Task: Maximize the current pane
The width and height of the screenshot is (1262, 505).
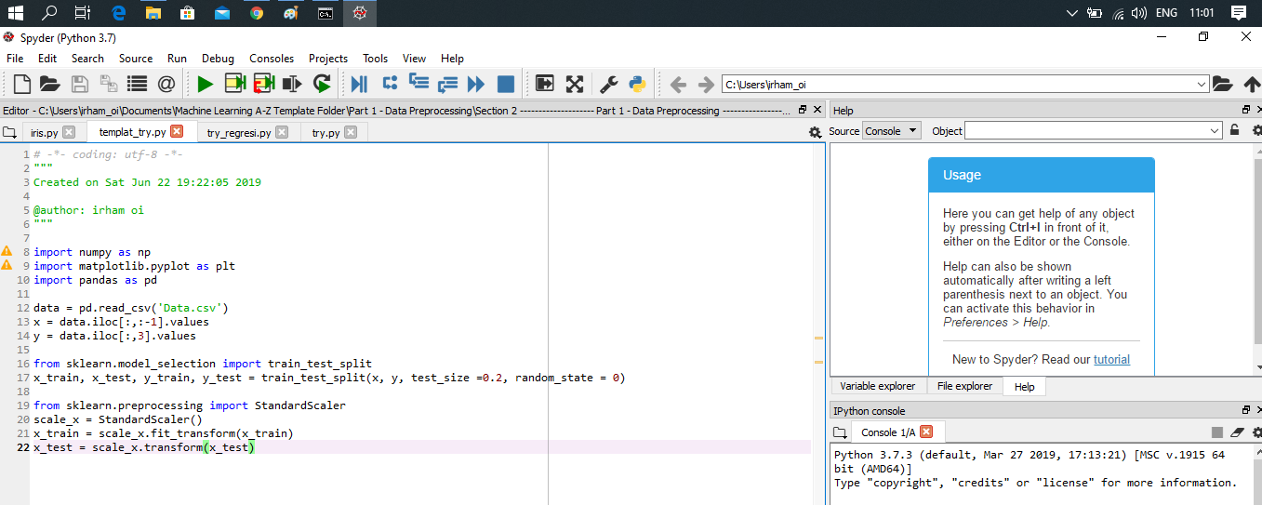Action: (x=545, y=84)
